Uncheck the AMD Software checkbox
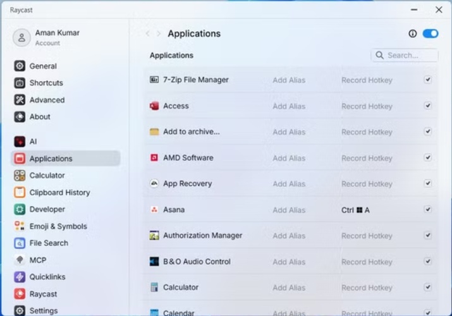 tap(428, 157)
